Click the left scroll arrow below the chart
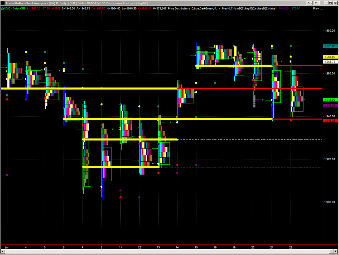The height and width of the screenshot is (255, 339). (3, 251)
